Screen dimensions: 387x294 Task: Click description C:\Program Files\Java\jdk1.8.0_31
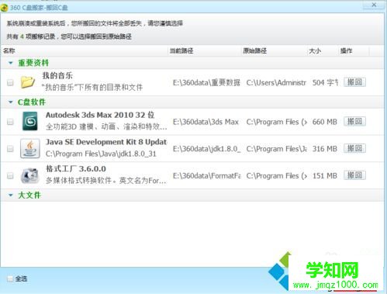click(x=101, y=154)
